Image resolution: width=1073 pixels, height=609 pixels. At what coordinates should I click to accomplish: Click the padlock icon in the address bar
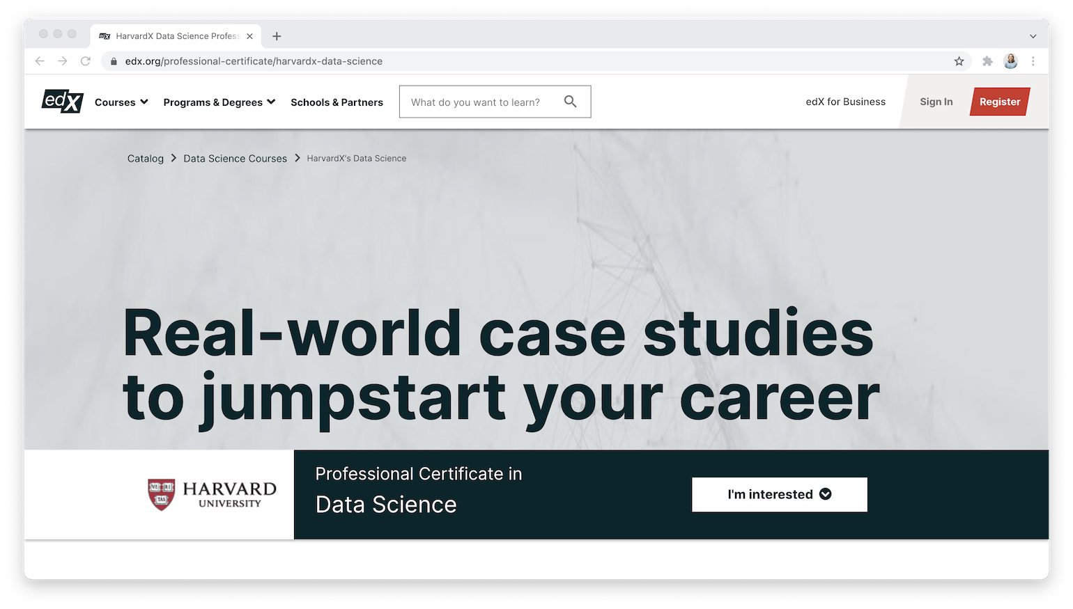114,61
